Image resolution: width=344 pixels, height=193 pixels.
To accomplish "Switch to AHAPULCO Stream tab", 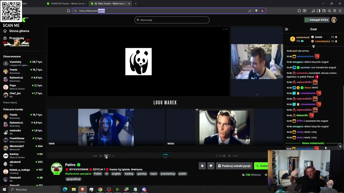I will [x=66, y=3].
